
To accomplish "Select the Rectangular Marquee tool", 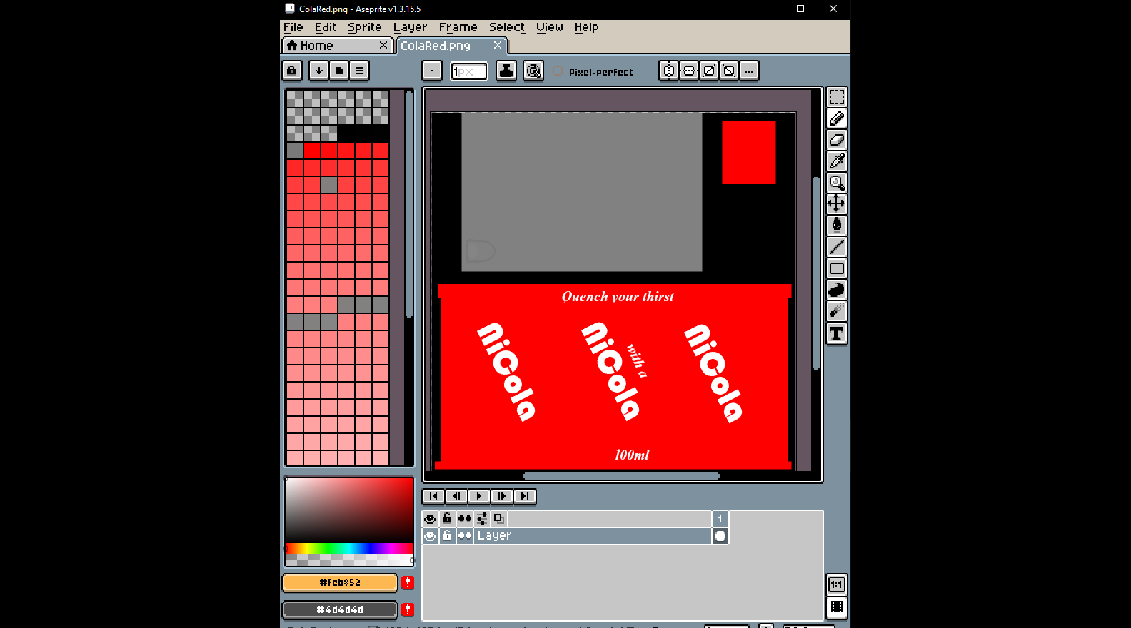I will 836,97.
